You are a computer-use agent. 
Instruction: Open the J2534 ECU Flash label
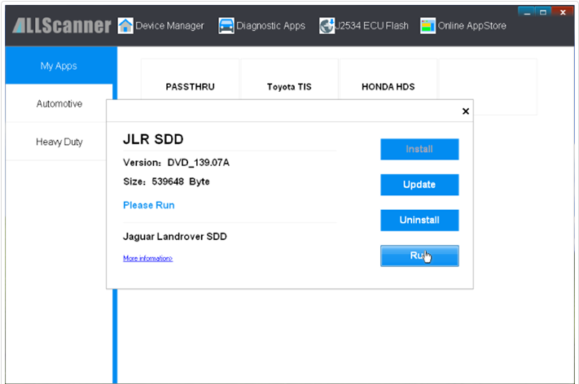(372, 26)
